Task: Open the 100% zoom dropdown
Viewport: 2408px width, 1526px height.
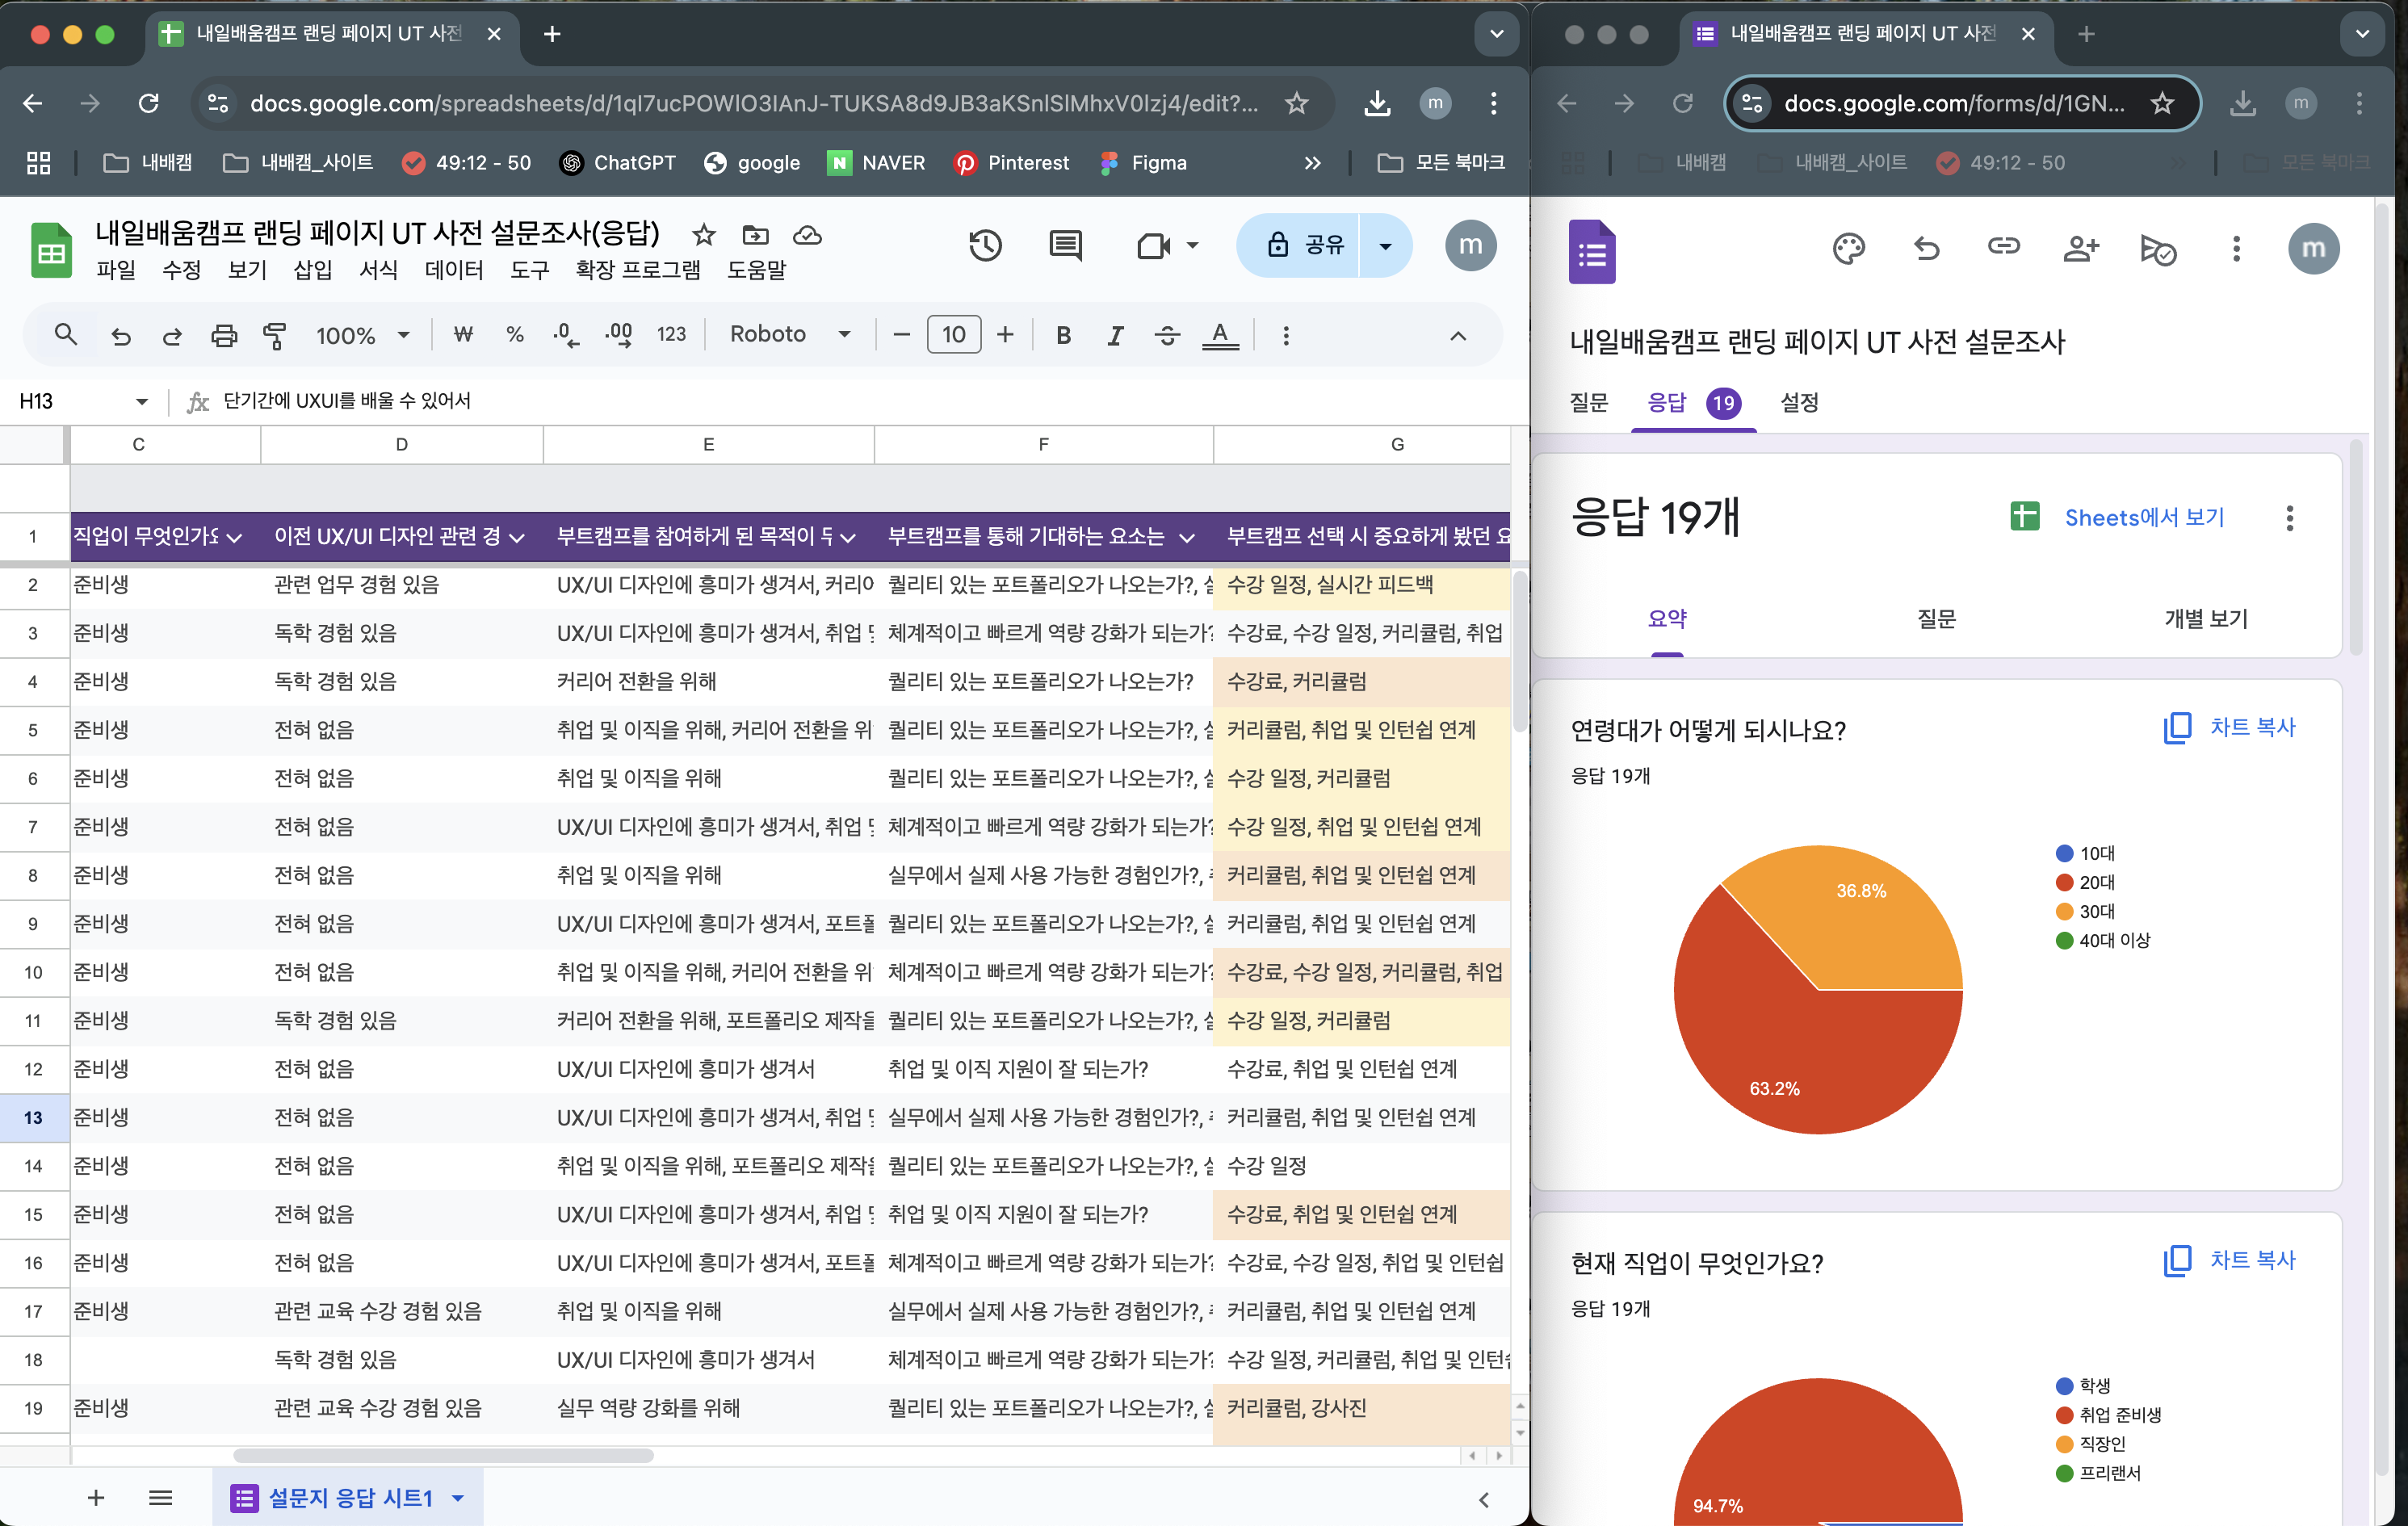Action: (362, 335)
